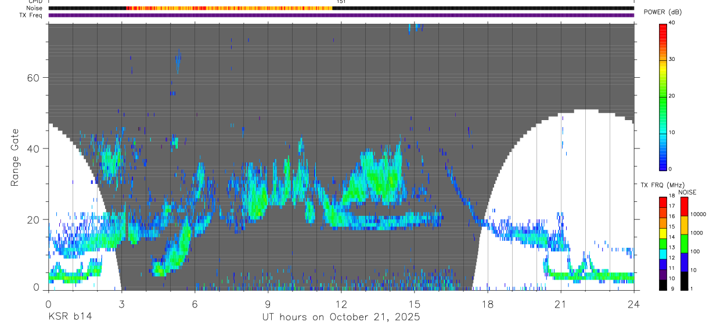Click the 'KSR b14' radar label
Screen dimensions: 713x329
(69, 317)
